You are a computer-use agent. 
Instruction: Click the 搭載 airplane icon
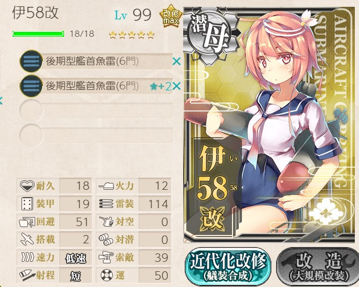click(27, 239)
